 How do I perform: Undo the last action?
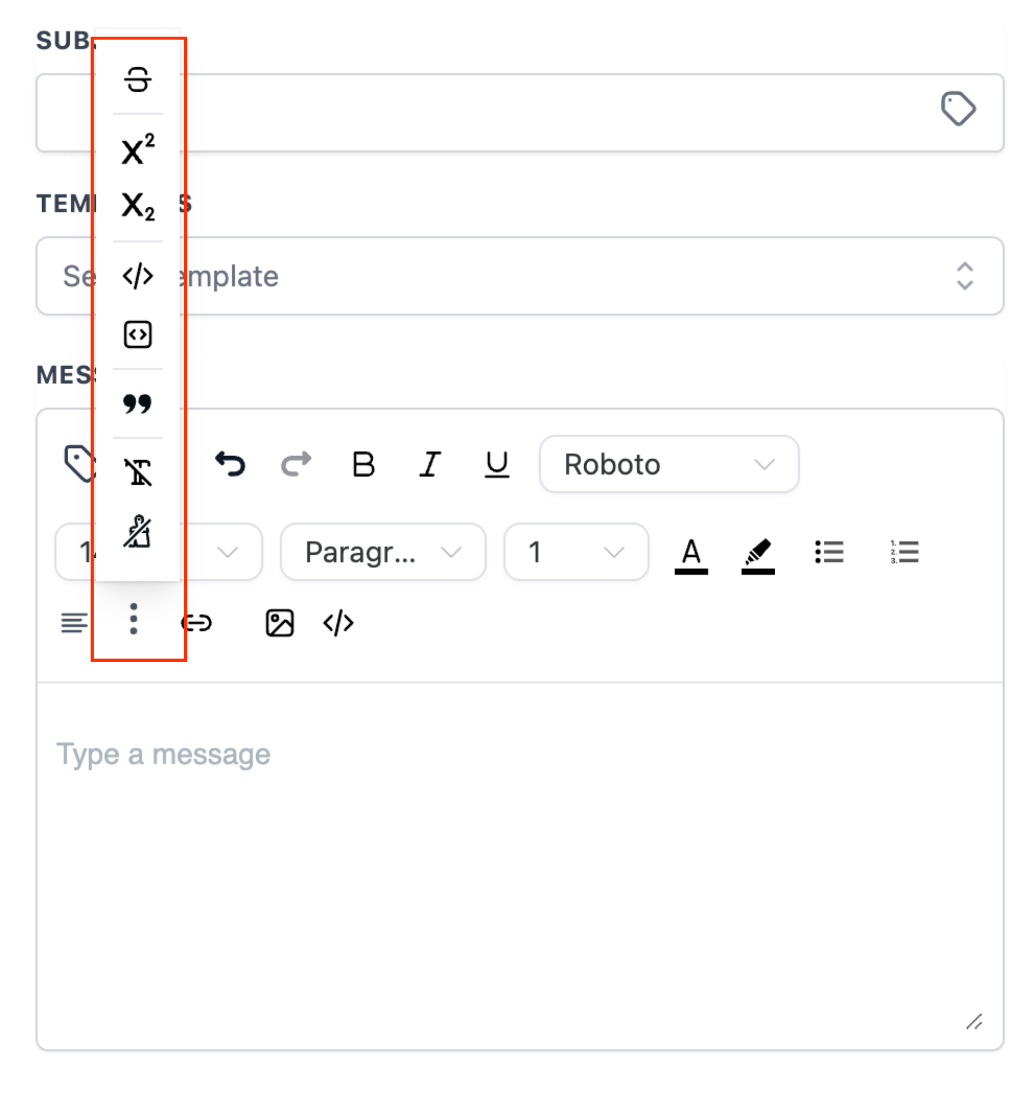pyautogui.click(x=231, y=464)
